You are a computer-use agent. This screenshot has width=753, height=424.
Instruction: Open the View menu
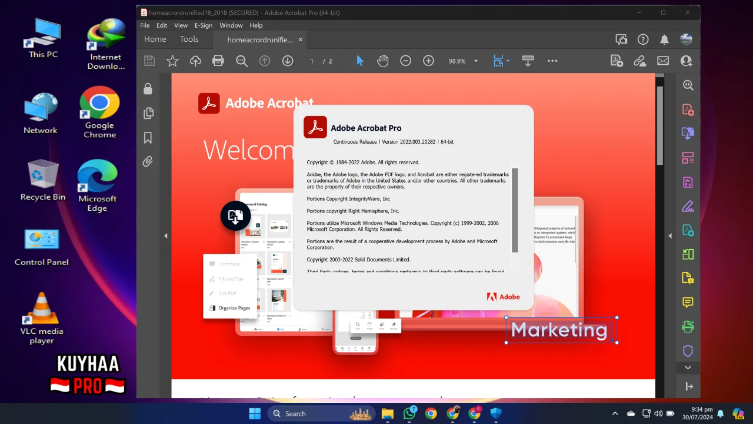click(x=181, y=25)
